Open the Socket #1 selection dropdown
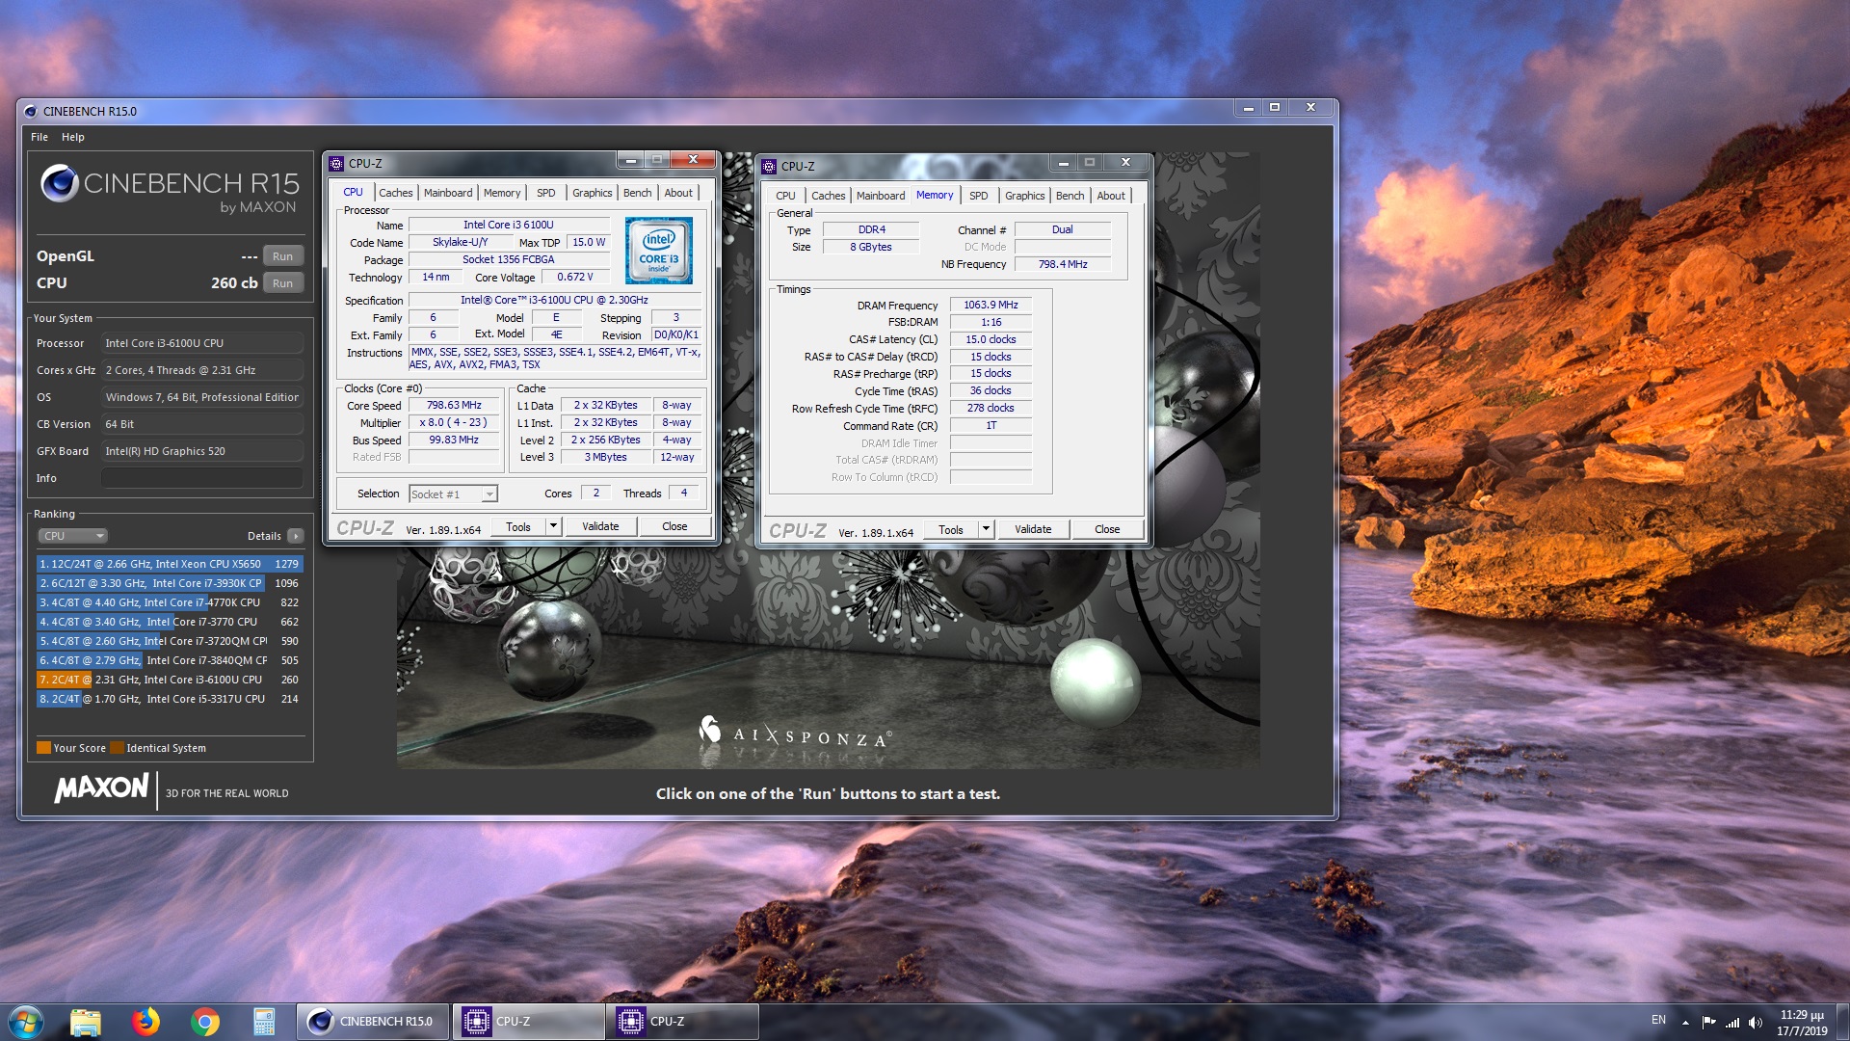 pos(453,494)
